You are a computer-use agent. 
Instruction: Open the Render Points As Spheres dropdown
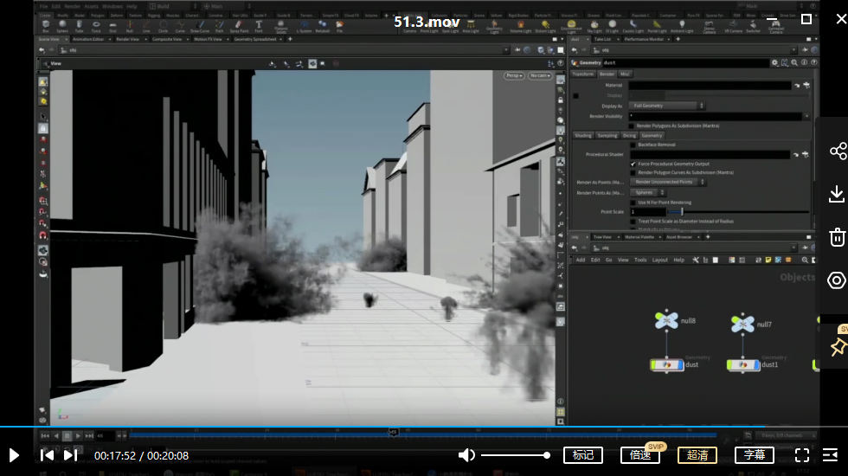[649, 192]
